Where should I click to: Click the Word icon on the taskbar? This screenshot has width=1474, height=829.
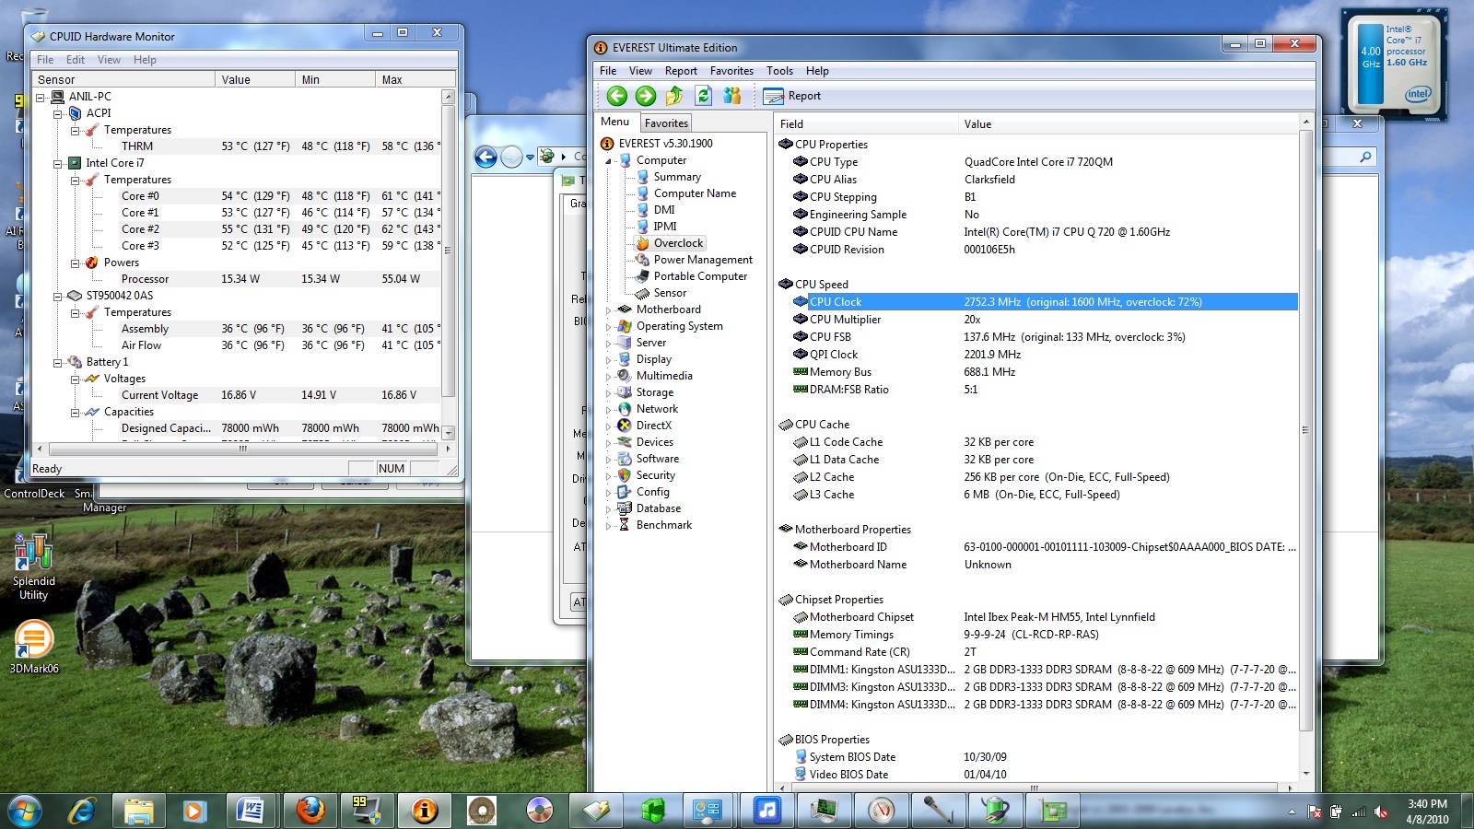(x=251, y=810)
